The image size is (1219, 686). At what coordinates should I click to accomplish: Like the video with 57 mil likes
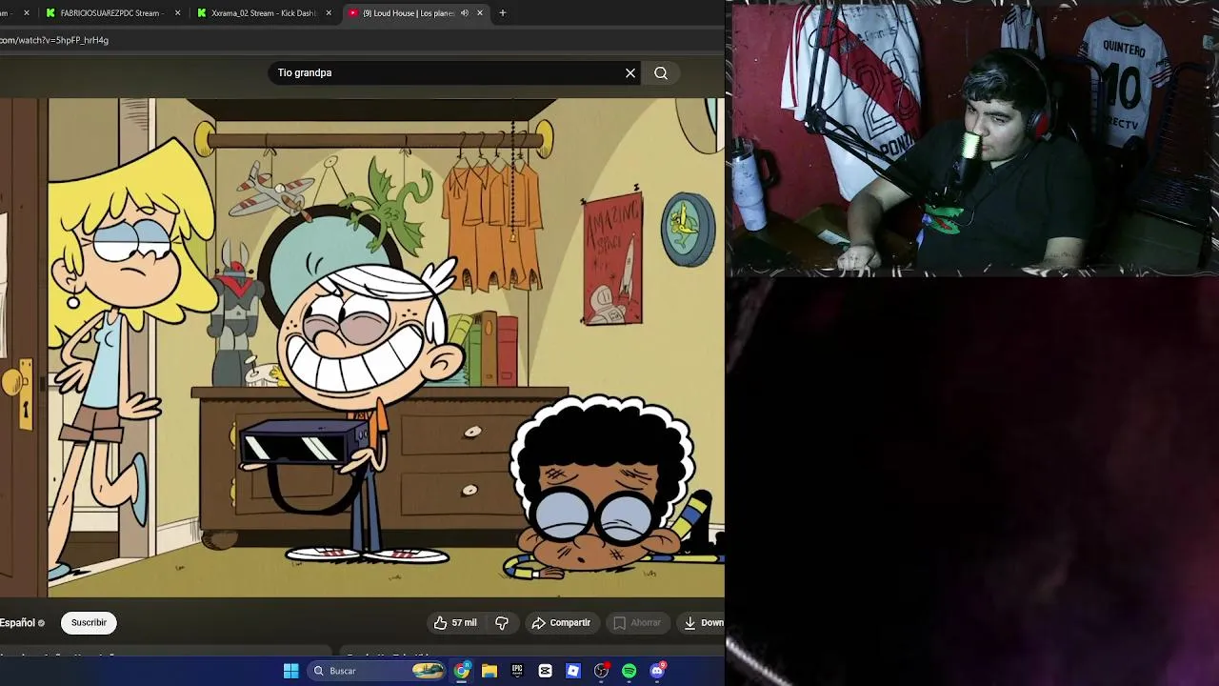(x=455, y=622)
